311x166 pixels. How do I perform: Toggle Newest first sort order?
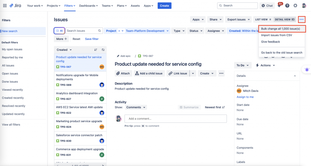(x=215, y=107)
